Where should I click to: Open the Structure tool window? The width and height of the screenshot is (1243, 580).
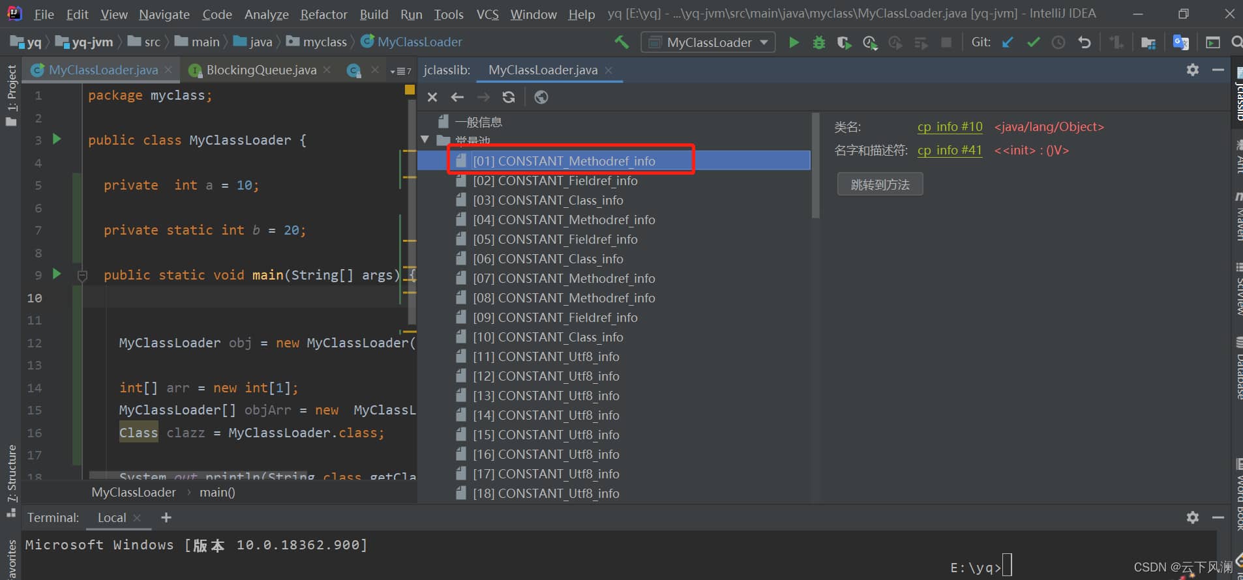coord(11,481)
